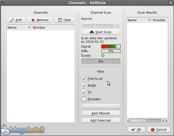Click the binoculars icon on Start Scan
This screenshot has width=174, height=136.
[92, 32]
